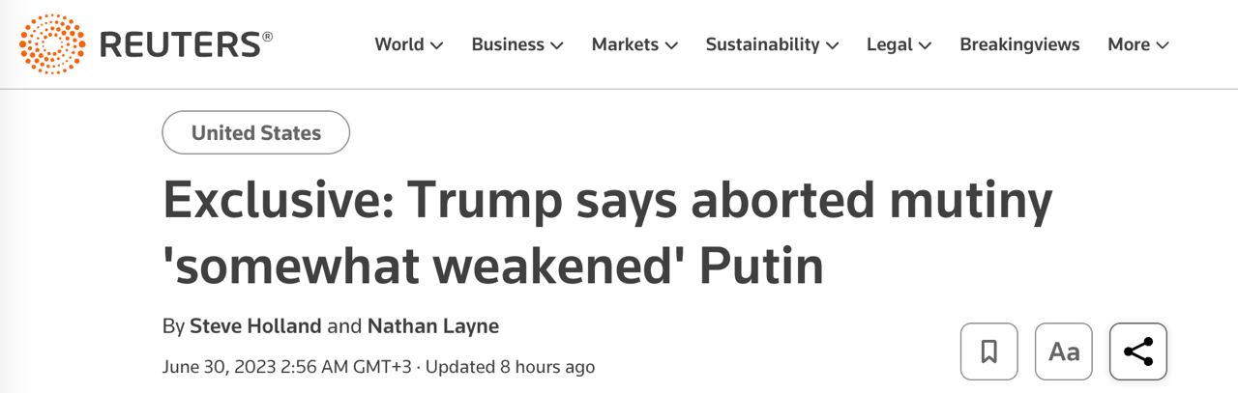Select the World menu label
The width and height of the screenshot is (1238, 393).
pos(399,44)
